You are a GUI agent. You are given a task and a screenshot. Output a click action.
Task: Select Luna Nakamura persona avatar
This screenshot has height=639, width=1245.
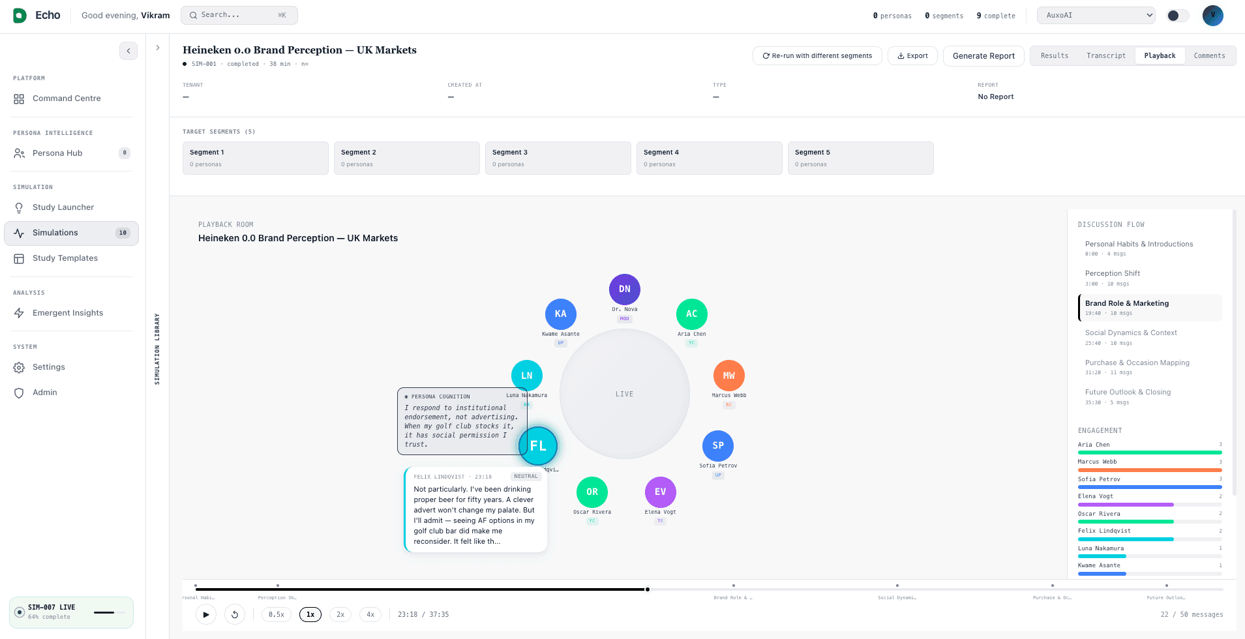pos(526,376)
